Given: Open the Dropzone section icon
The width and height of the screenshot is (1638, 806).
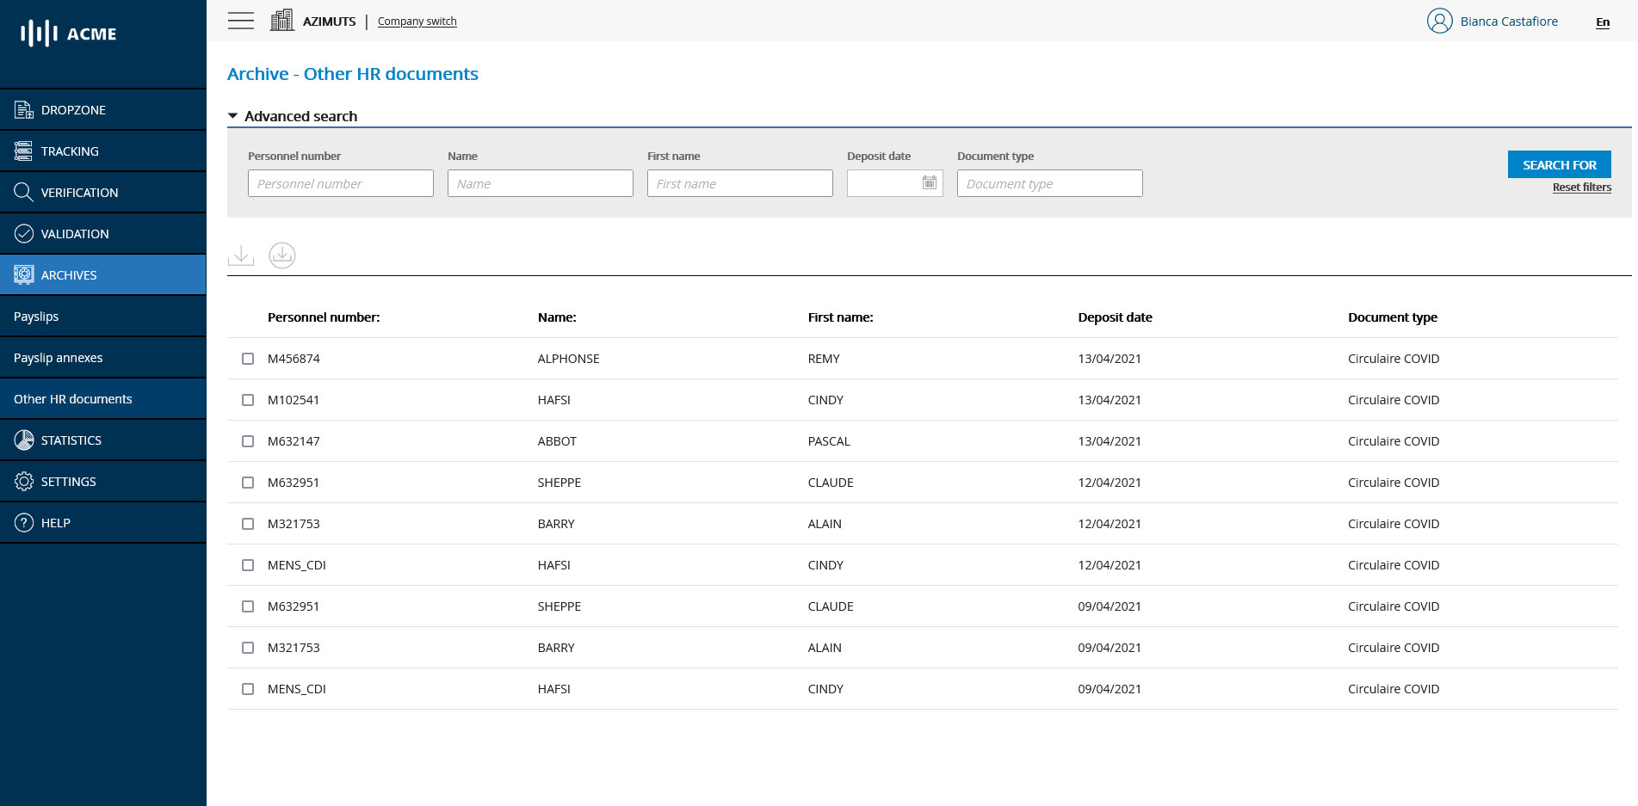Looking at the screenshot, I should [24, 110].
